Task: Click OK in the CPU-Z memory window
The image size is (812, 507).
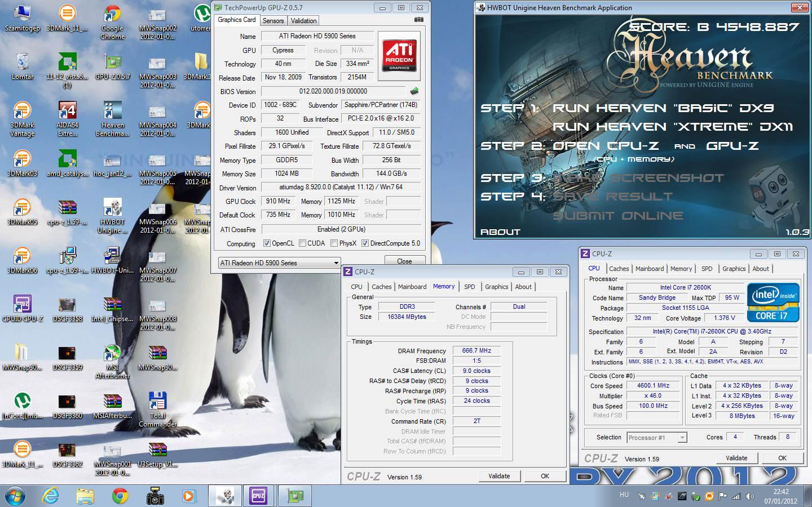Action: pyautogui.click(x=545, y=476)
